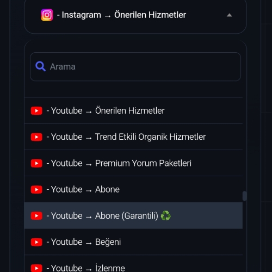Select Youtube Premium Yorum Paketleri

coord(133,163)
